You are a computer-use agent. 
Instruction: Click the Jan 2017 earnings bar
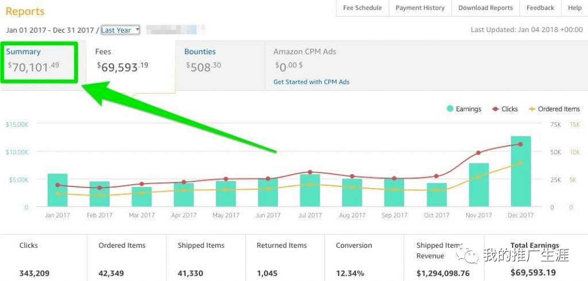pyautogui.click(x=57, y=190)
